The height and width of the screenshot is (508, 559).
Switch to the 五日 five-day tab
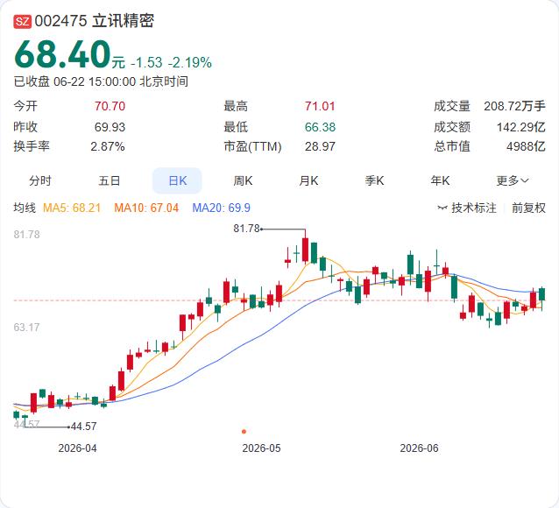click(110, 180)
